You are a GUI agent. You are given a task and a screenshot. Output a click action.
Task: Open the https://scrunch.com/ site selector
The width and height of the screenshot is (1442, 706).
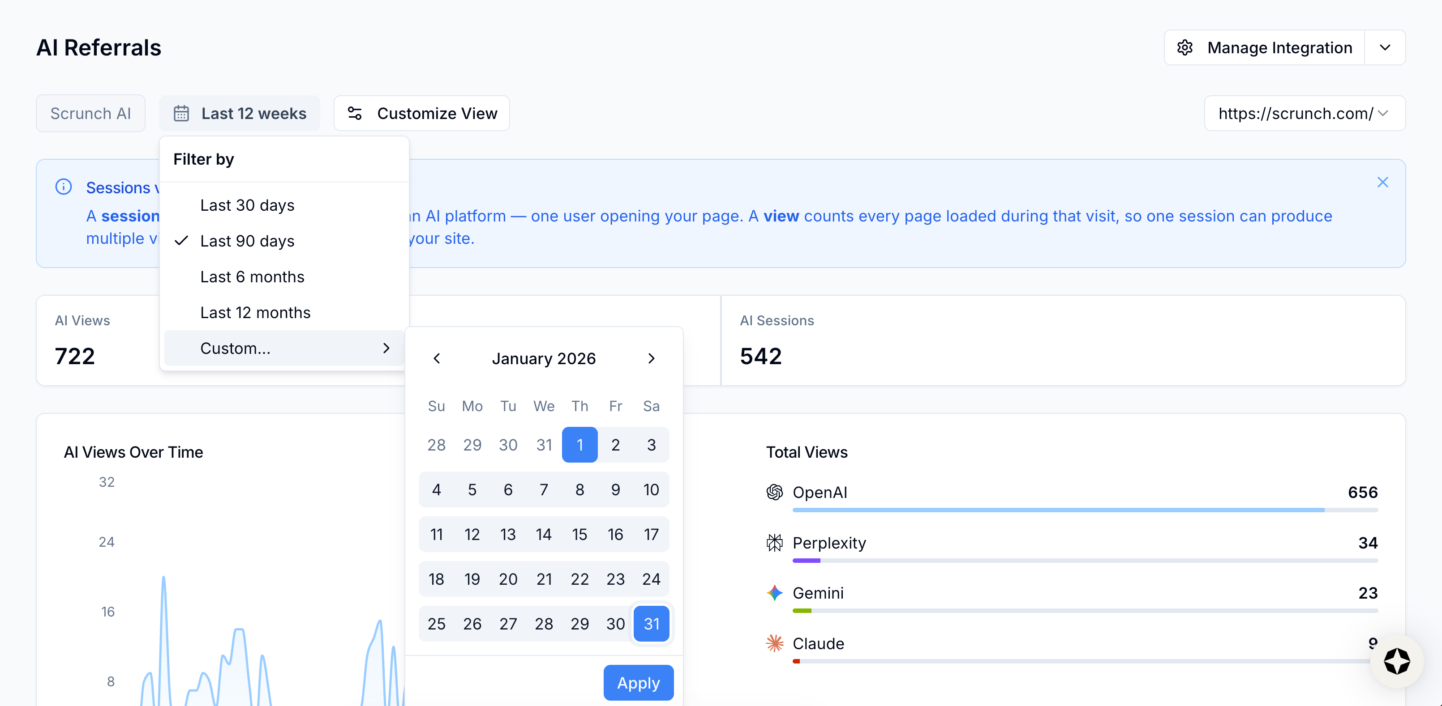(x=1305, y=113)
